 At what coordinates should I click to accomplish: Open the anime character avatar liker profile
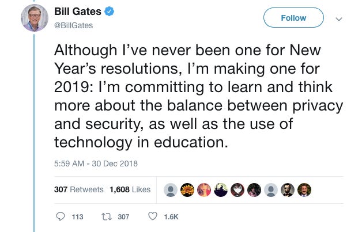click(237, 189)
